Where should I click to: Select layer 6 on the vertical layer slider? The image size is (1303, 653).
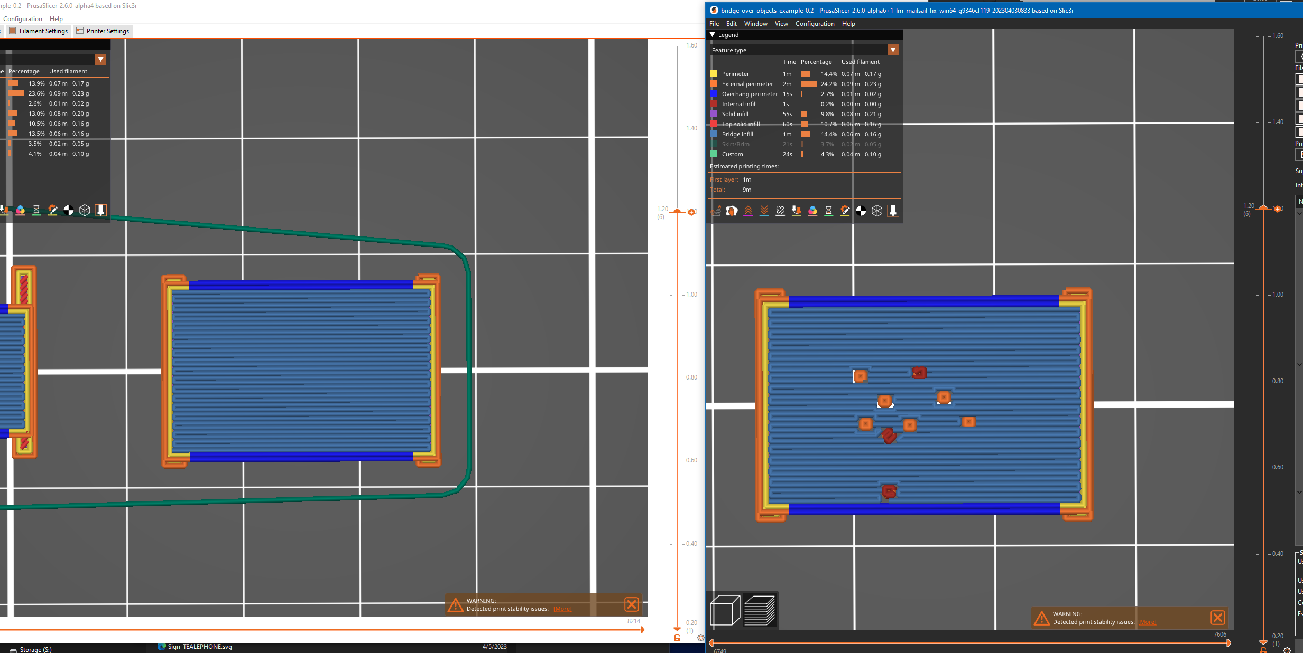[1262, 208]
